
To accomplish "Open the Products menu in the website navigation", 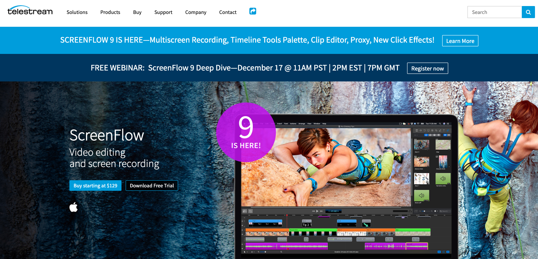I will click(x=110, y=12).
